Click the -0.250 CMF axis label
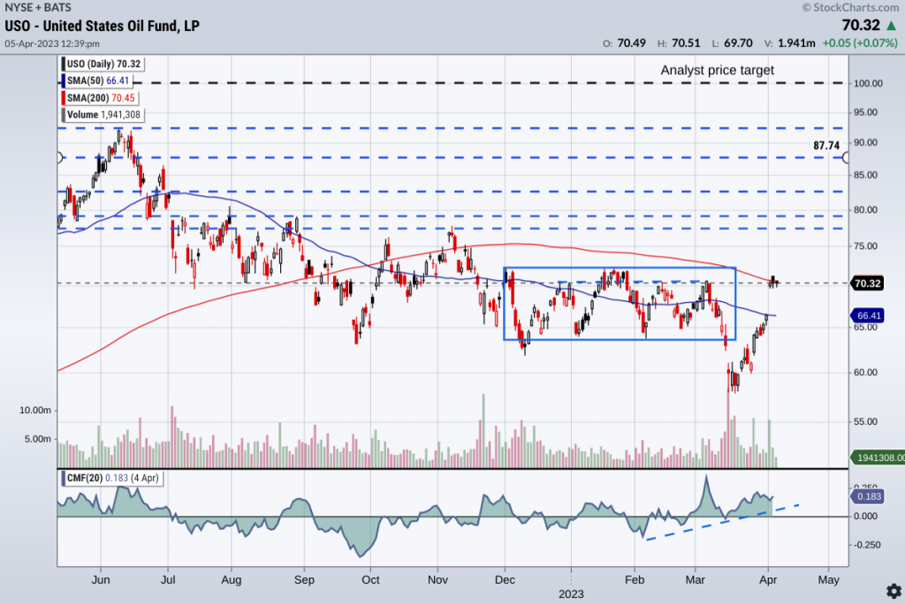Screen dimensions: 905x604 (866, 545)
